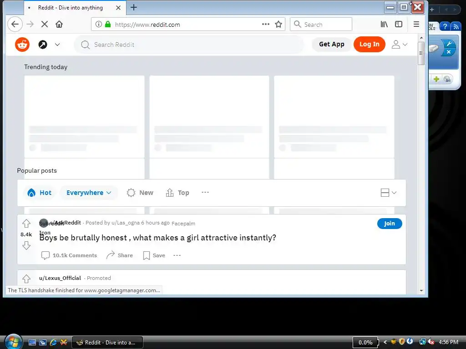466x349 pixels.
Task: Open the user account dropdown menu
Action: (x=400, y=45)
